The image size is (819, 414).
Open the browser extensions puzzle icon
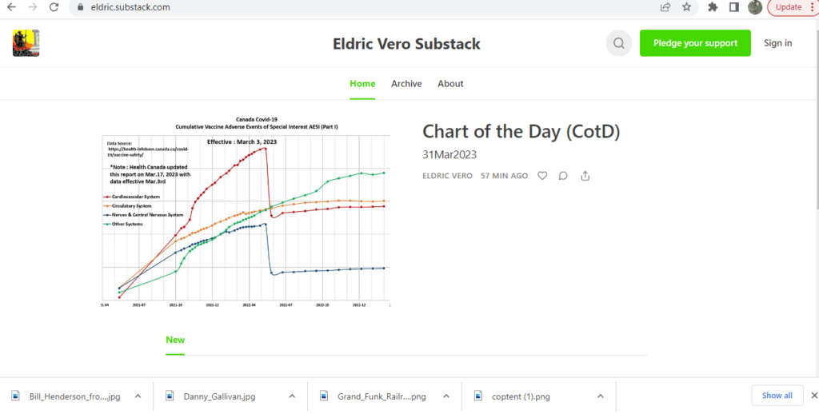tap(713, 7)
